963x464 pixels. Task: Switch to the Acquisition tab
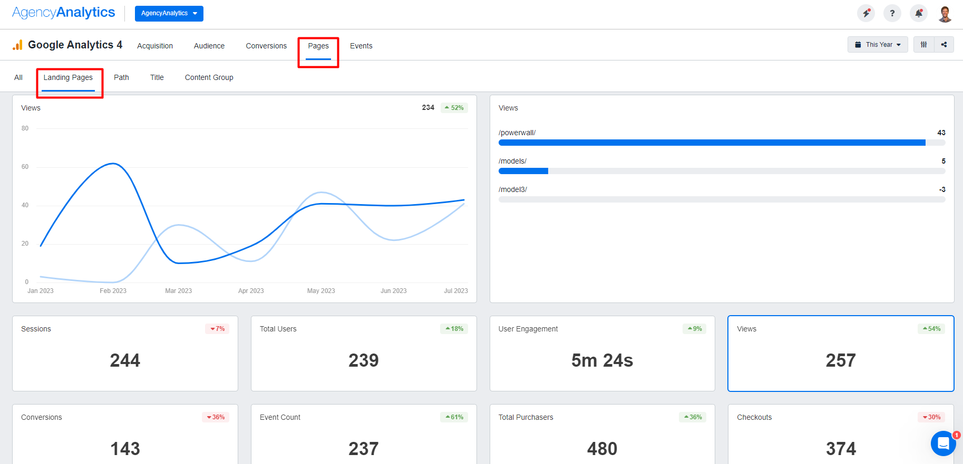coord(155,46)
